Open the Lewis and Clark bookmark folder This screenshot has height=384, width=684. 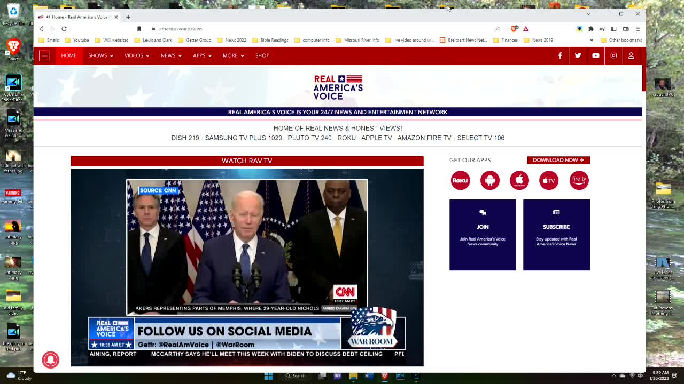(153, 40)
